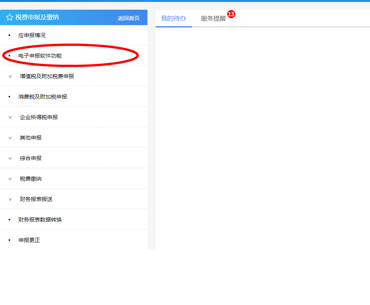The image size is (370, 305).
Task: Open 财务报表数据转换 item
Action: (40, 220)
